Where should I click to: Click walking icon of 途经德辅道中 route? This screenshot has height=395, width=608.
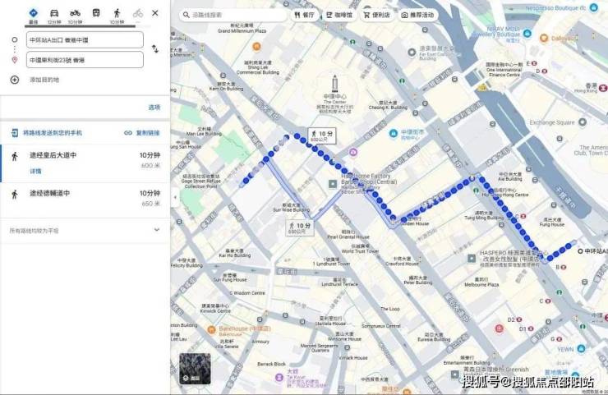click(15, 194)
